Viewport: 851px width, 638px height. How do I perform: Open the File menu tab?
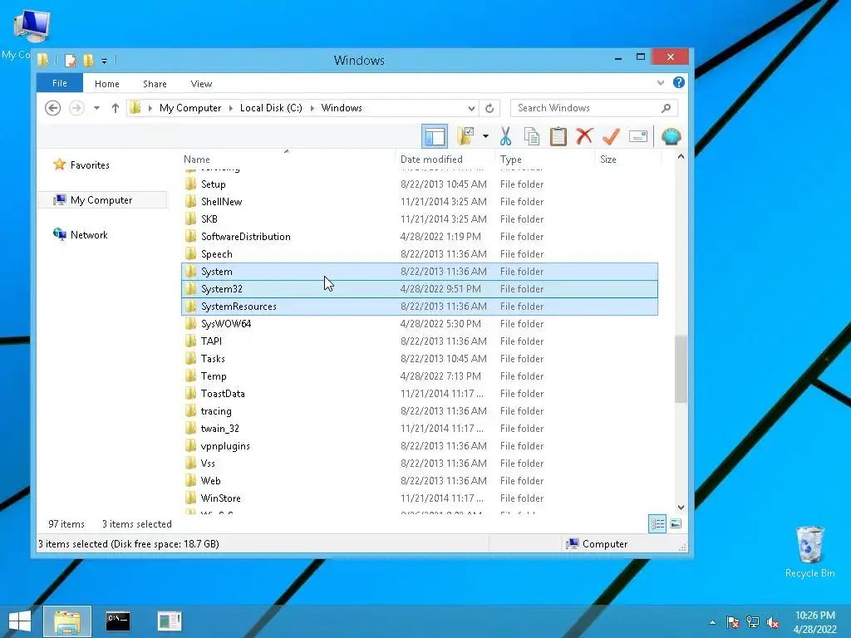60,83
